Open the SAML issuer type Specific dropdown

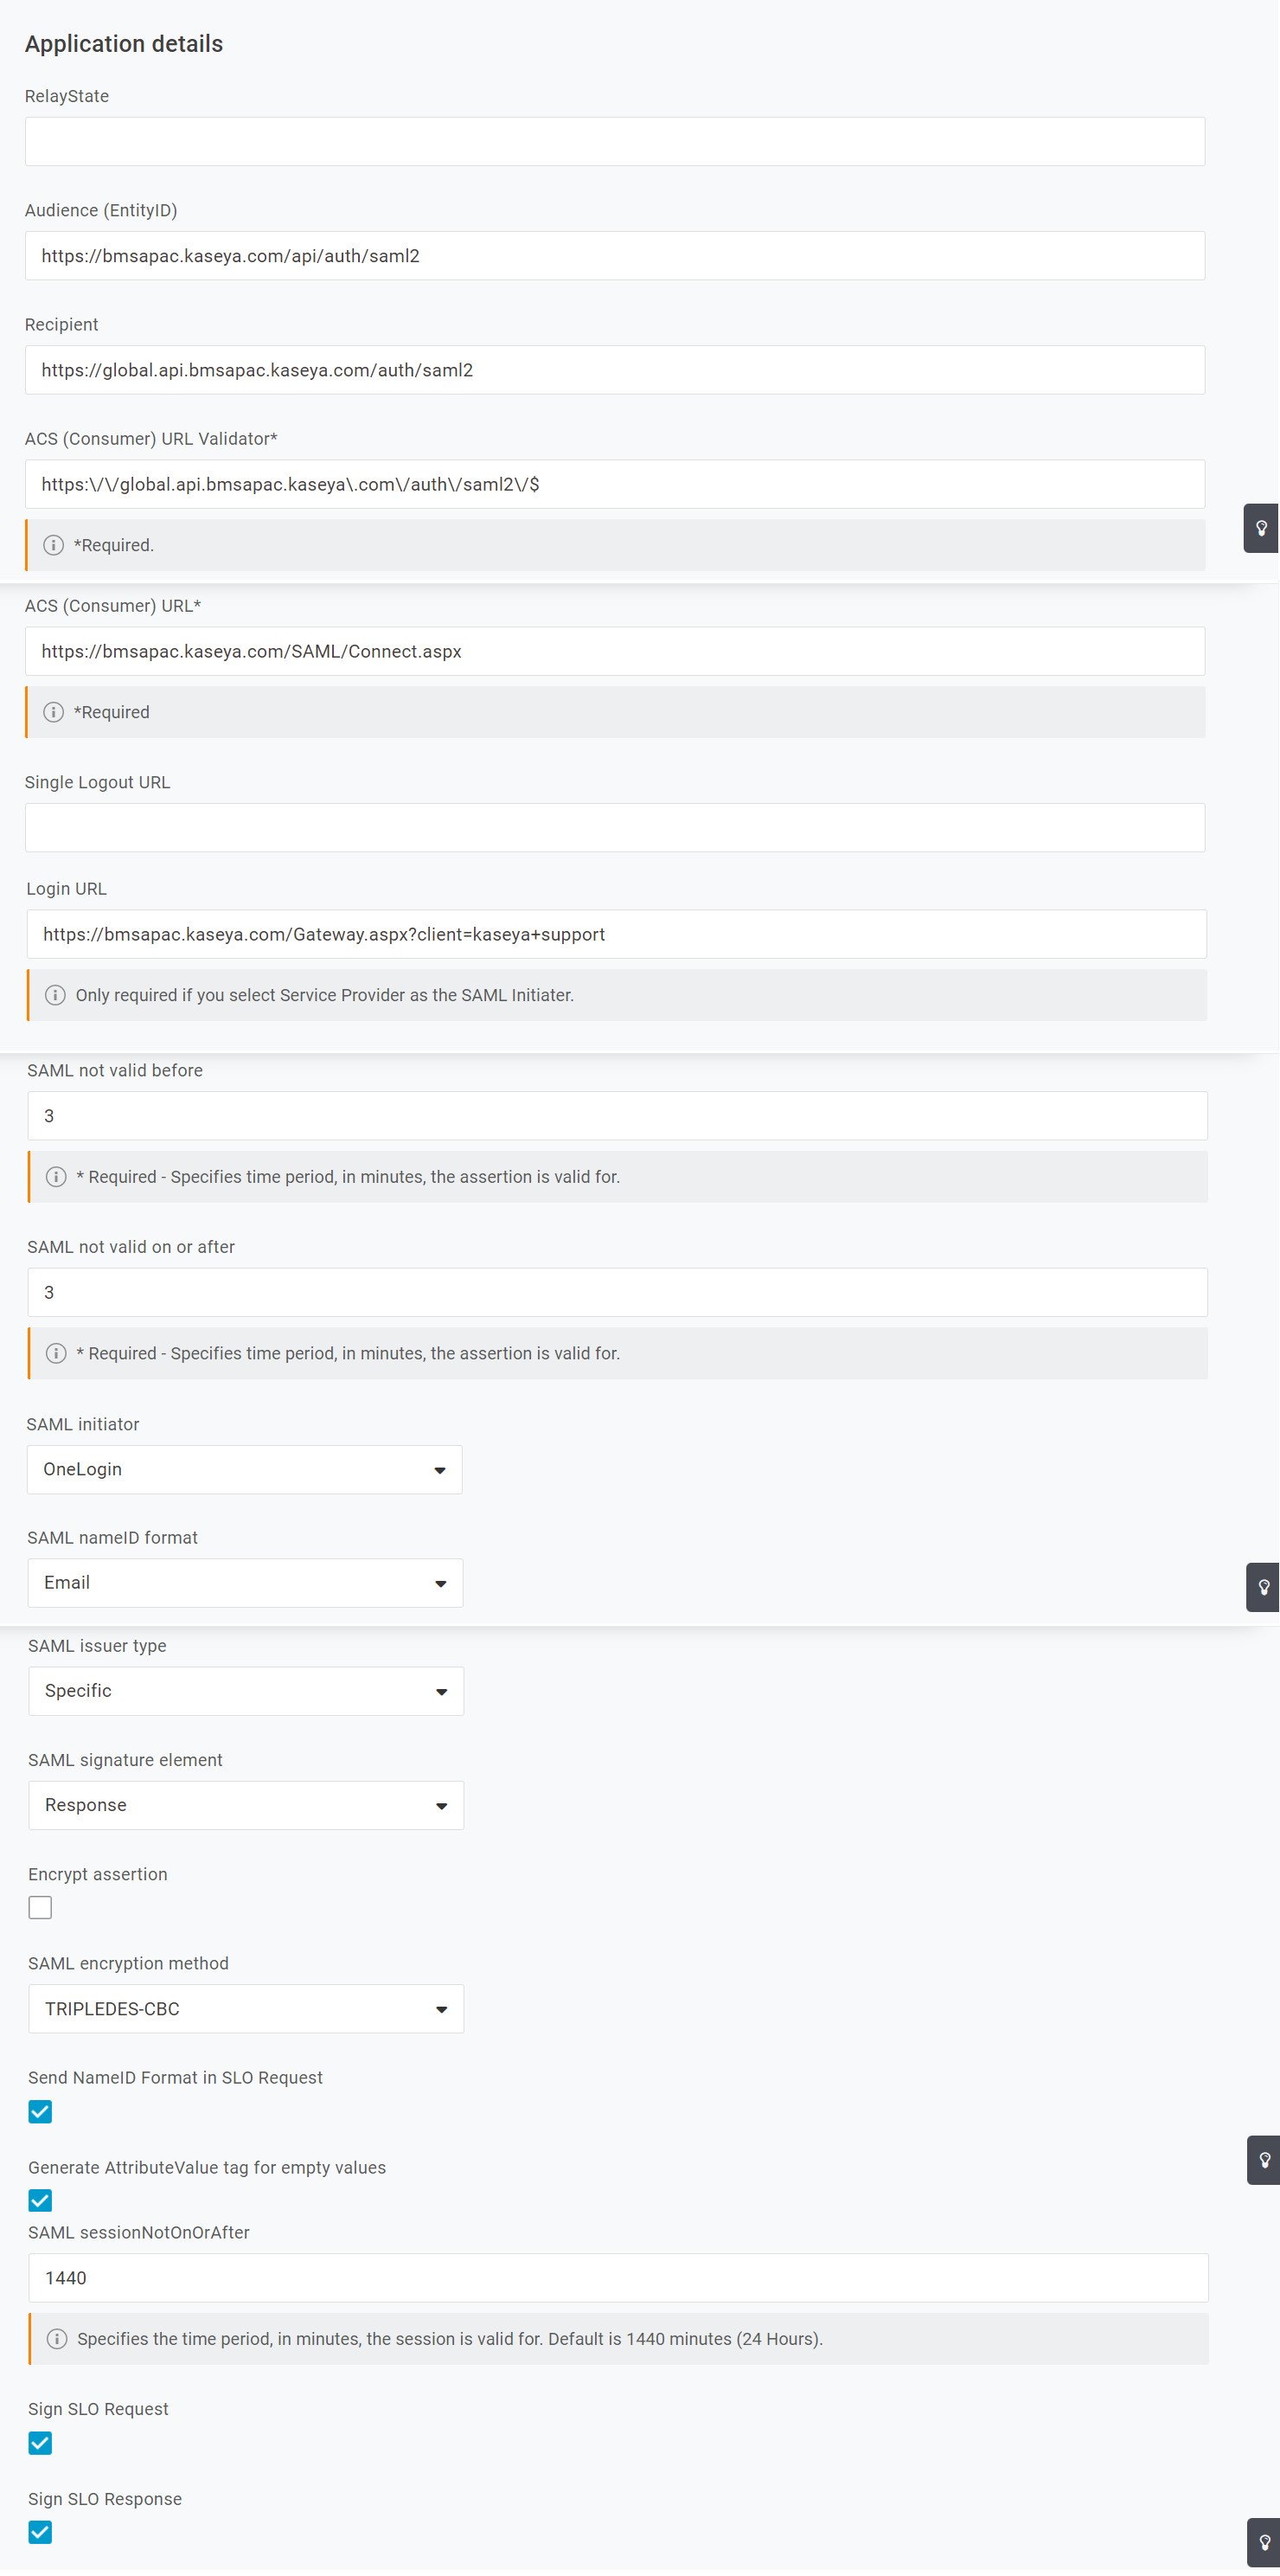tap(246, 1692)
